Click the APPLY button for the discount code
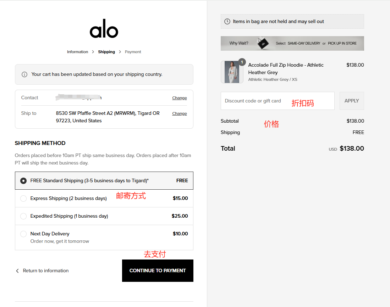Screen dimensions: 390x307 [x=351, y=101]
